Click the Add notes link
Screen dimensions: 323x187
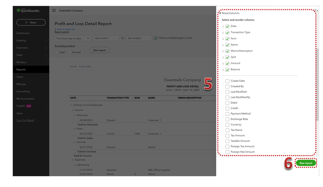pyautogui.click(x=85, y=67)
